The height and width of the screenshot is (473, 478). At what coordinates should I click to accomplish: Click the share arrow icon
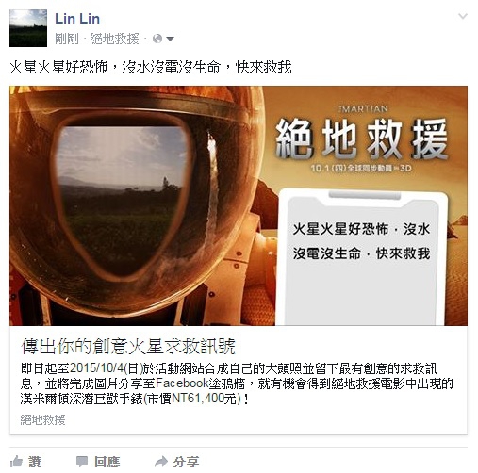pos(161,462)
